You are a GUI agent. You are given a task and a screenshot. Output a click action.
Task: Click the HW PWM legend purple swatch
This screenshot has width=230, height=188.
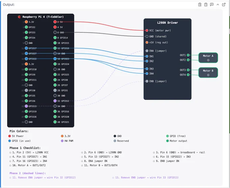pyautogui.click(x=62, y=141)
